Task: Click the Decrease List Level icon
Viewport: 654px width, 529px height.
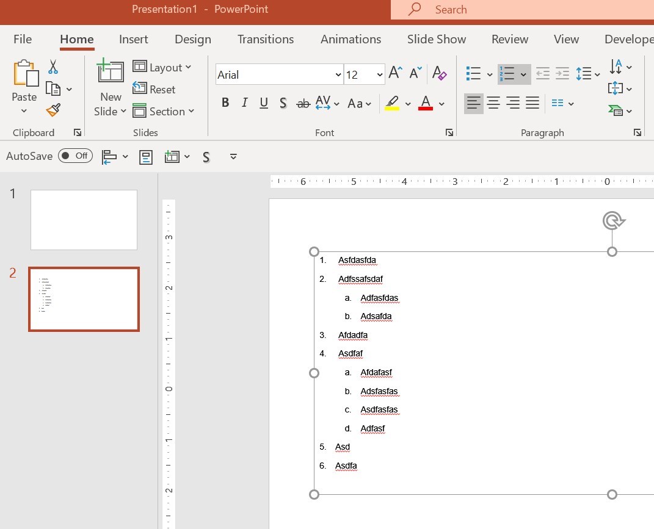Action: (x=542, y=73)
